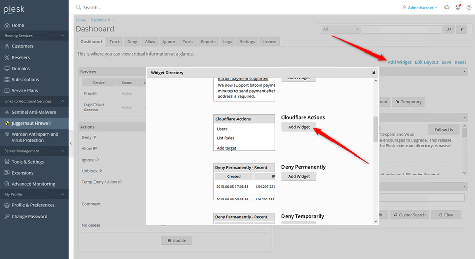Switch to the License tab
Image resolution: width=475 pixels, height=259 pixels.
(x=269, y=42)
